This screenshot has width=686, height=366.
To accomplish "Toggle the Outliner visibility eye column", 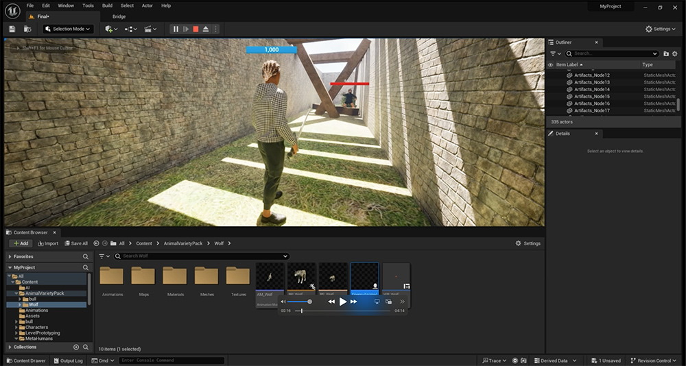I will (x=551, y=64).
